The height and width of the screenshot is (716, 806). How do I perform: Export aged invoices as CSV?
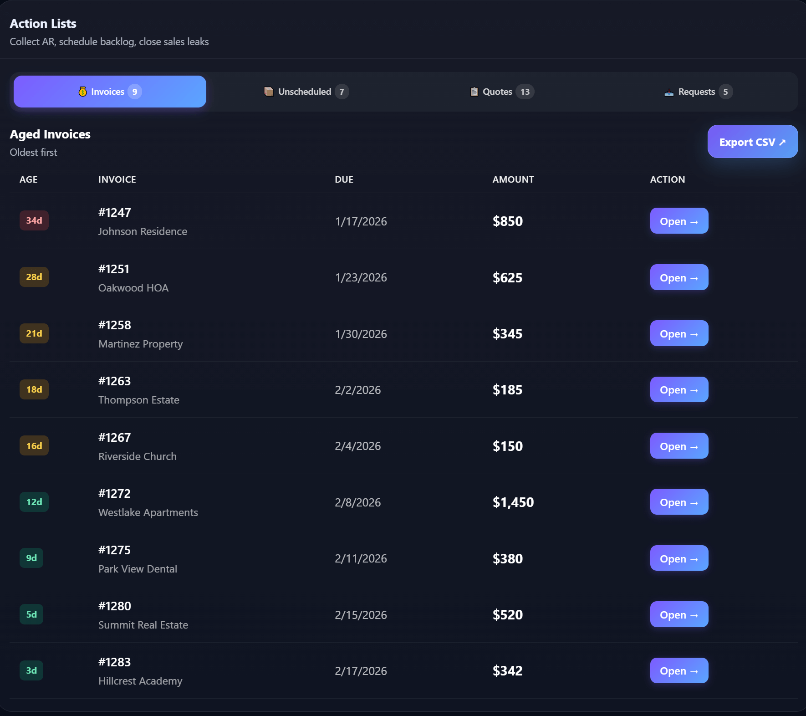pos(752,142)
